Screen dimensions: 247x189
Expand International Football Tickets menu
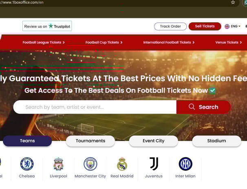(169, 42)
